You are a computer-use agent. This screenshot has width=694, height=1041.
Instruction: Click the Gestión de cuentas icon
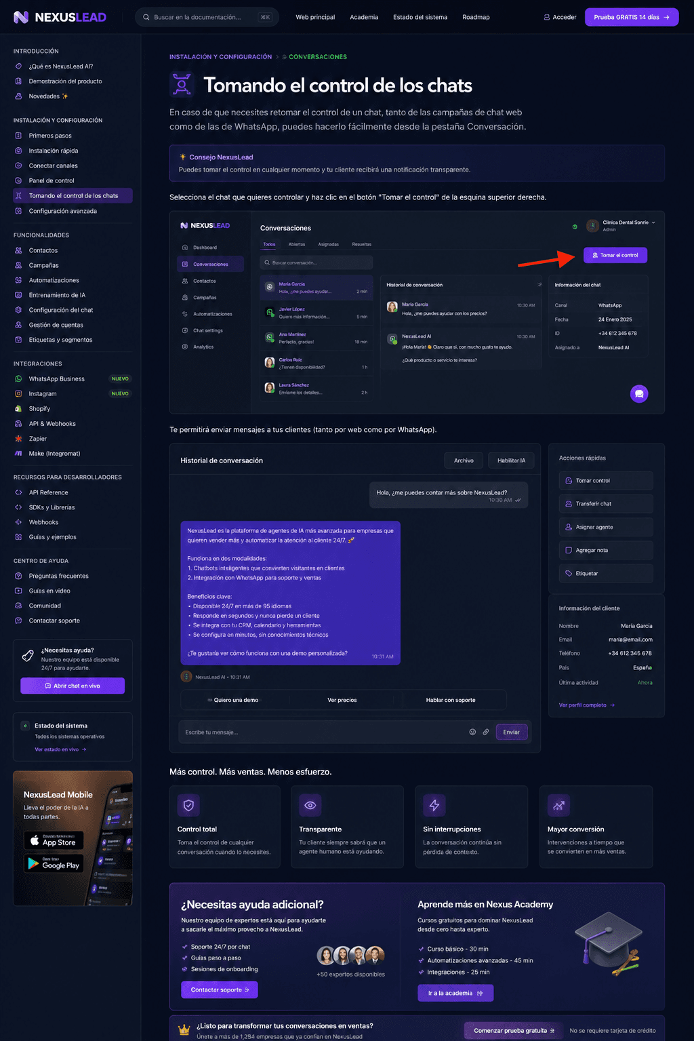click(18, 325)
